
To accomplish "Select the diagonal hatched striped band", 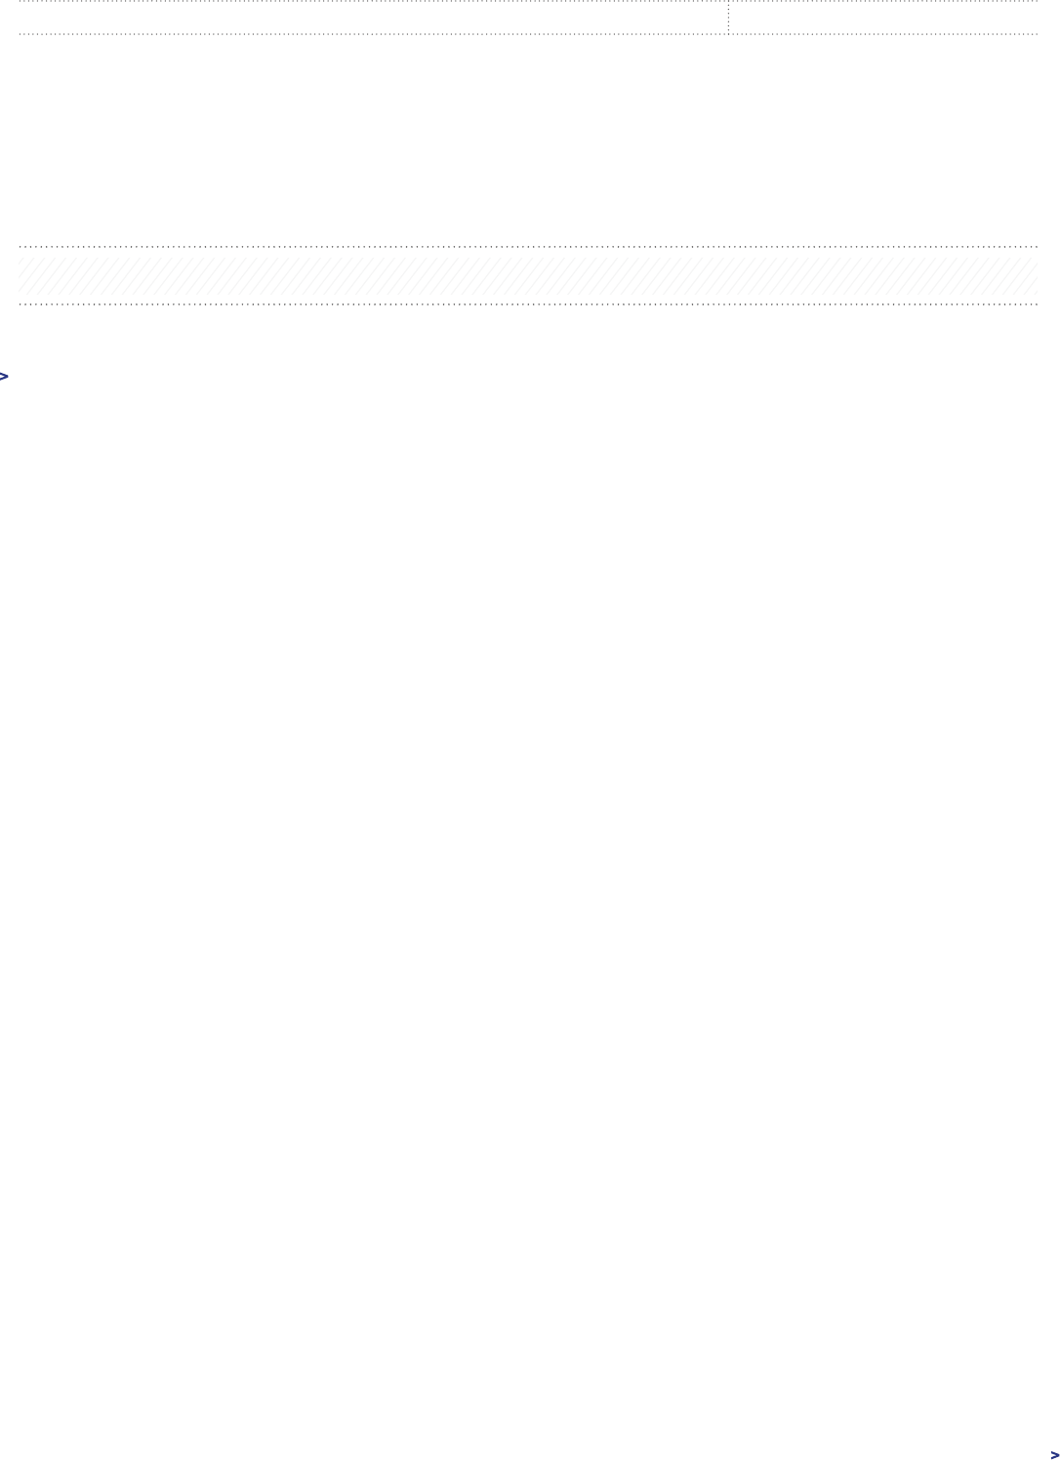I will tap(528, 276).
